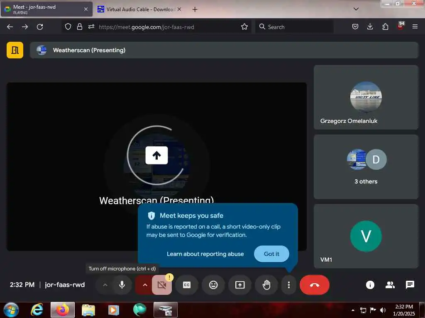
Task: Show hidden system tray icons
Action: pos(353,310)
